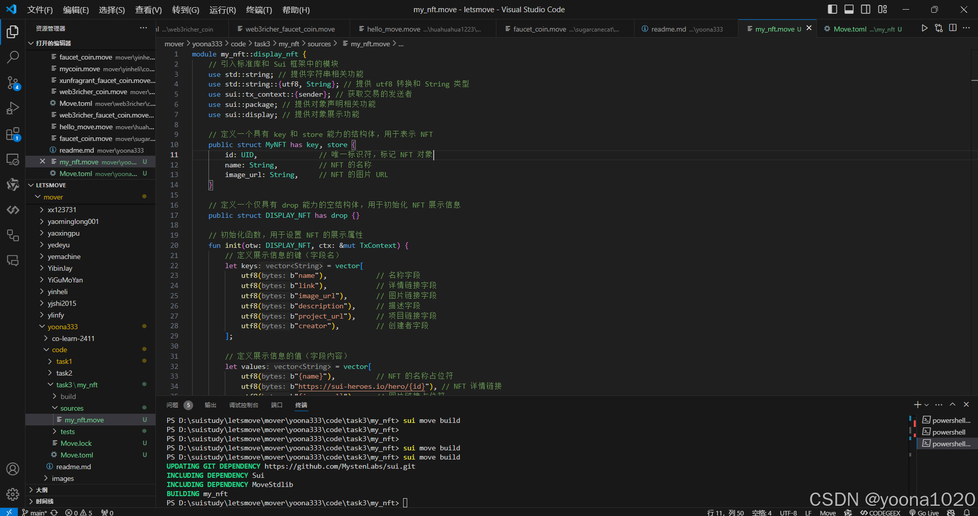The height and width of the screenshot is (516, 978).
Task: Click the sui-heroes.io link in code
Action: (361, 387)
